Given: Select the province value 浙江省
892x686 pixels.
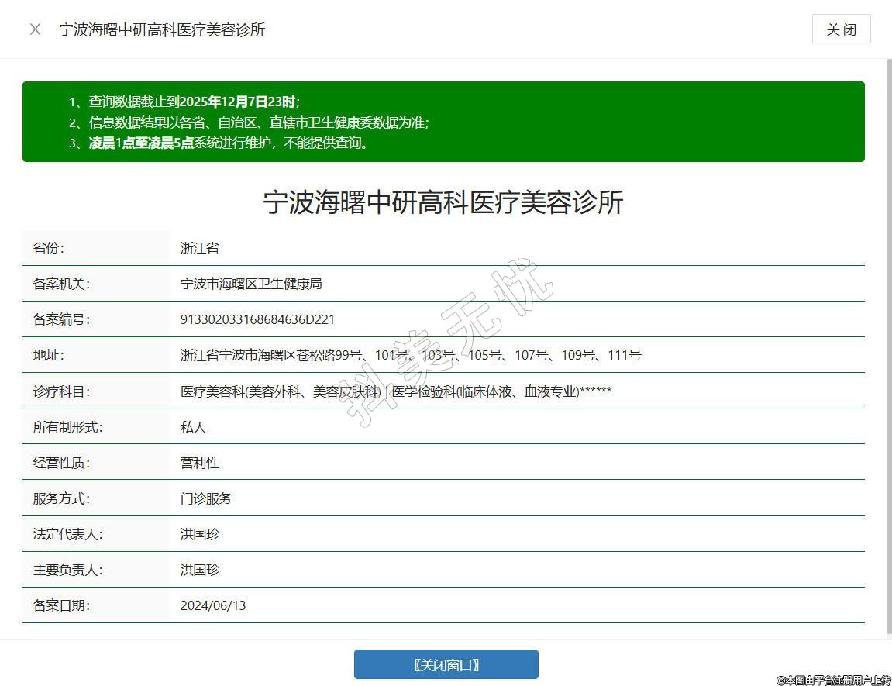Looking at the screenshot, I should (x=200, y=248).
